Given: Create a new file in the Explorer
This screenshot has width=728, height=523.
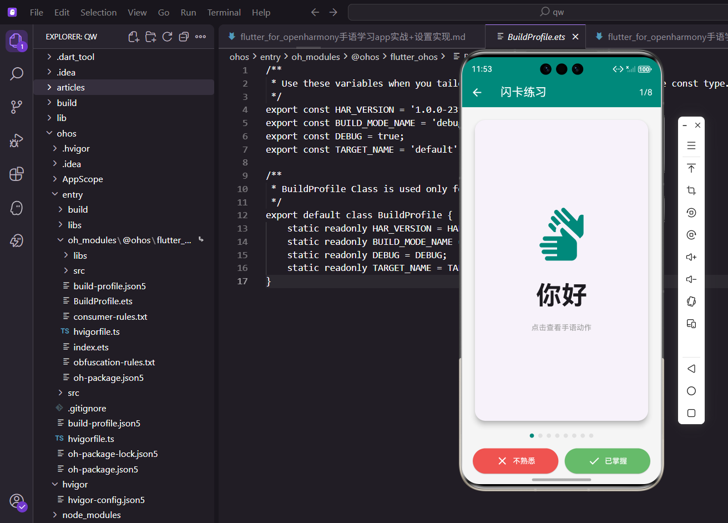Looking at the screenshot, I should (133, 36).
